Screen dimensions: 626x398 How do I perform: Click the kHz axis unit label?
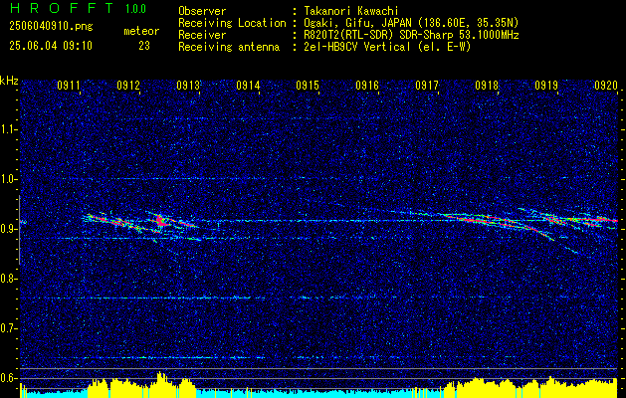click(9, 81)
